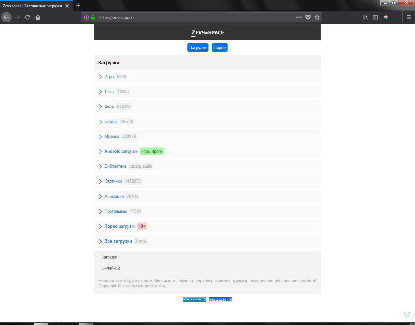Image resolution: width=415 pixels, height=325 pixels.
Task: Open a new browser tab
Action: coord(78,6)
